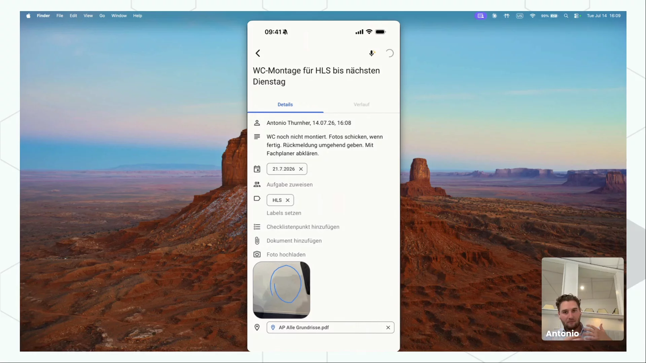This screenshot has height=363, width=646.
Task: Click the purple screen mirroring menu bar icon
Action: (481, 16)
